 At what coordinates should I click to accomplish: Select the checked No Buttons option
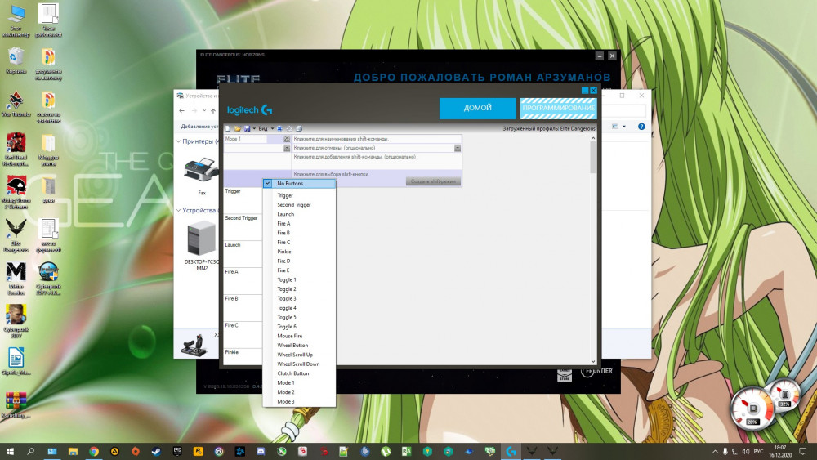[298, 184]
